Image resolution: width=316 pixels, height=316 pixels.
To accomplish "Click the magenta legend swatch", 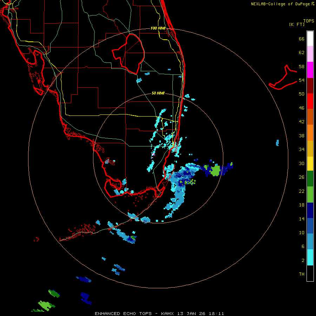I will (x=310, y=70).
